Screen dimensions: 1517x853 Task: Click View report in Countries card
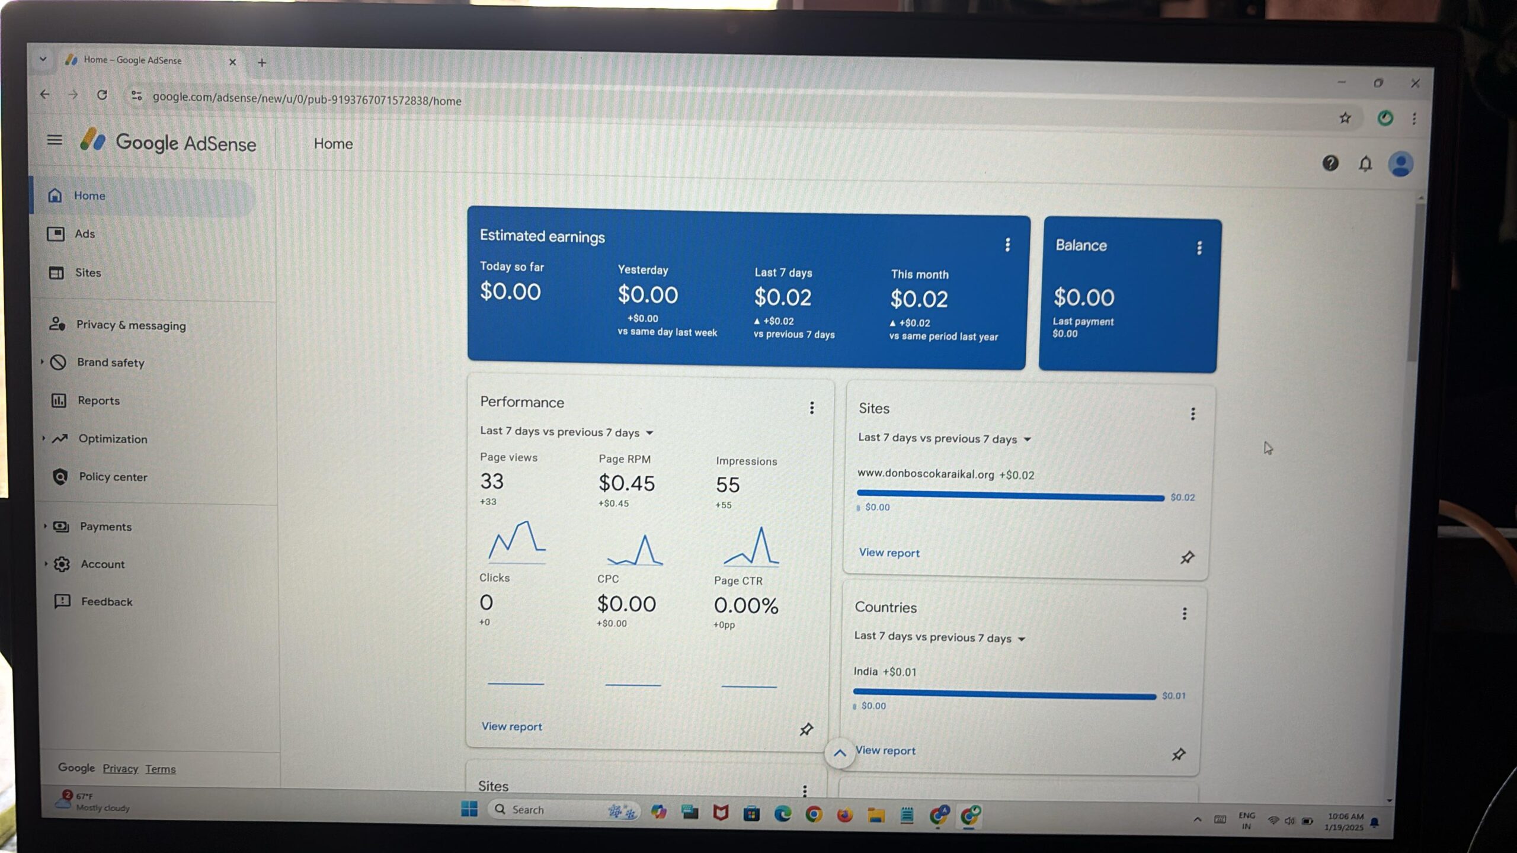tap(886, 751)
